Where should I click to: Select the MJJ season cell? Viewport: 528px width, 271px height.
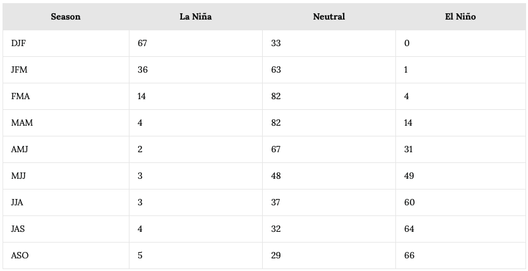point(66,176)
